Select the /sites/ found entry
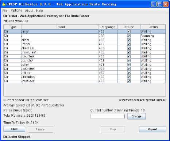 [x=60, y=73]
